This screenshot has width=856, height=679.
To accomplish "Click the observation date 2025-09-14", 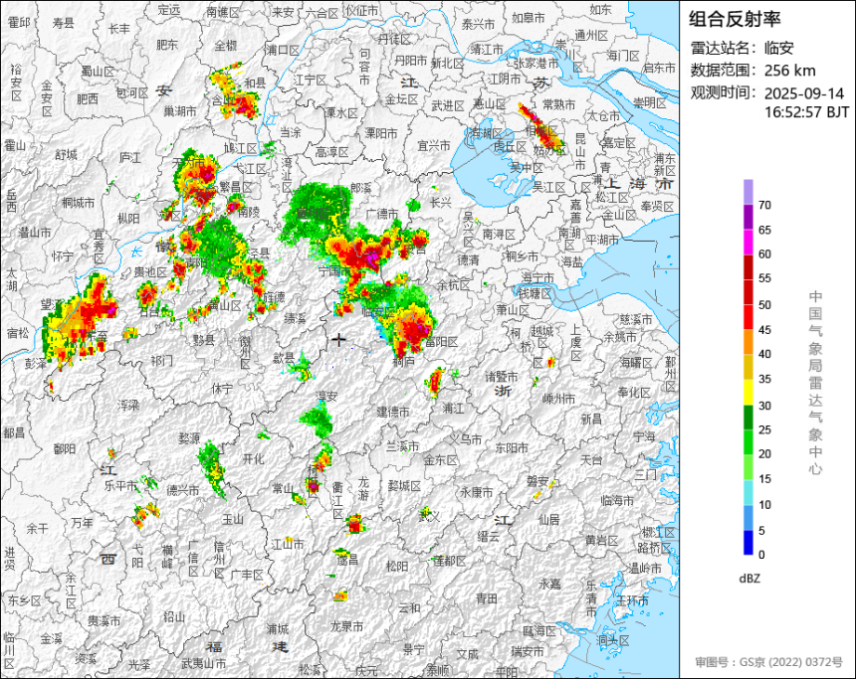I will pyautogui.click(x=804, y=93).
